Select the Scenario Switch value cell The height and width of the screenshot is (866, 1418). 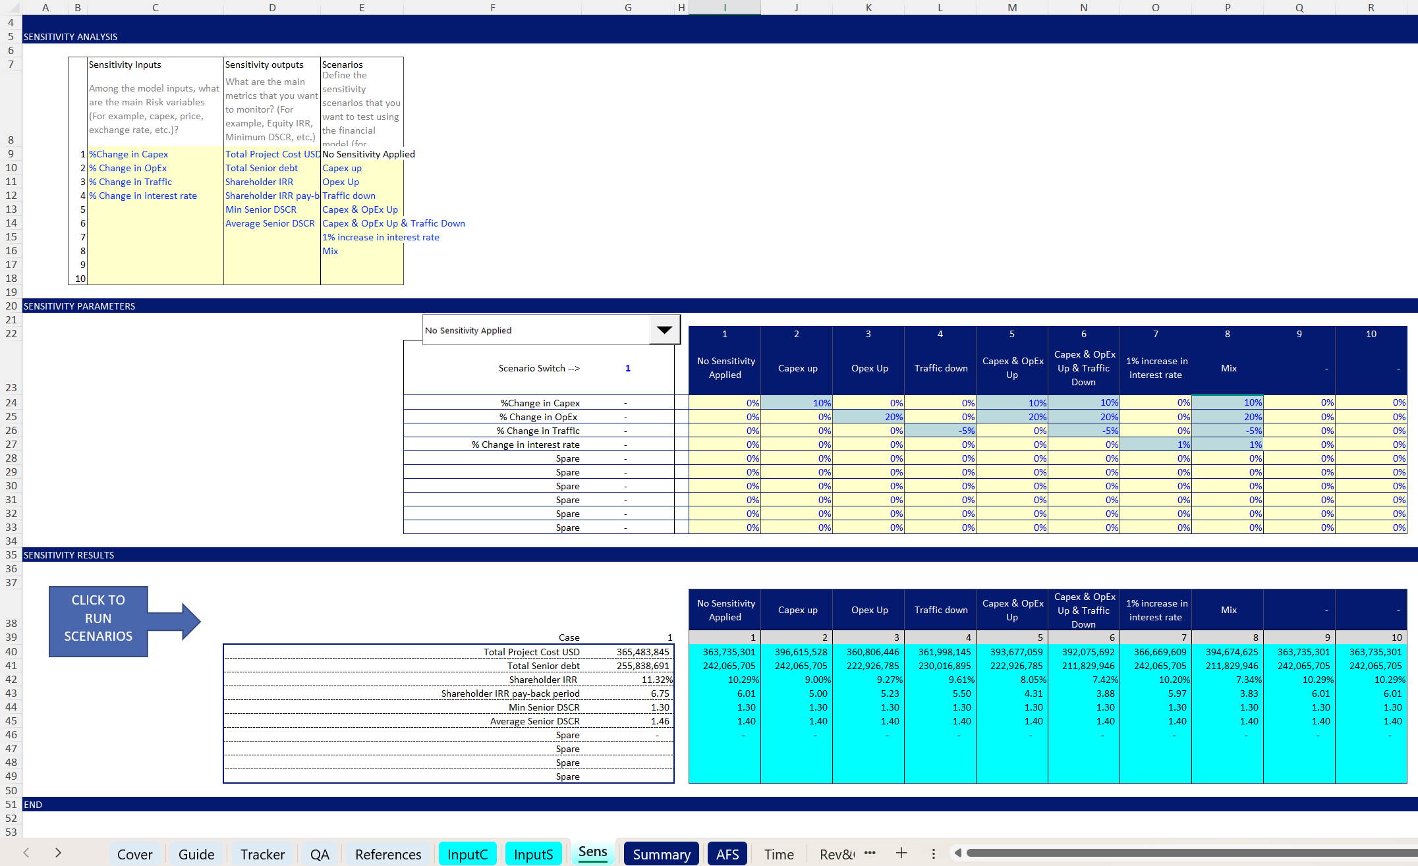click(x=627, y=368)
